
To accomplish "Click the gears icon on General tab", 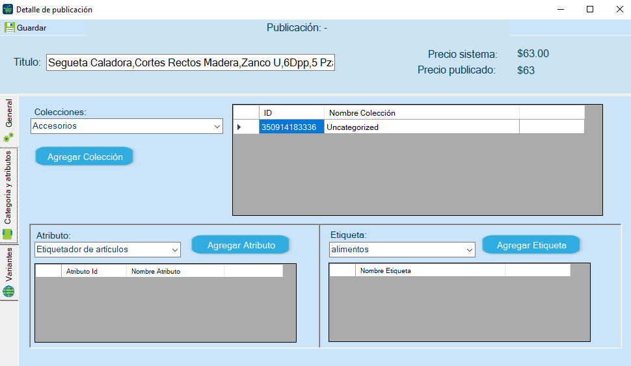I will tap(8, 137).
